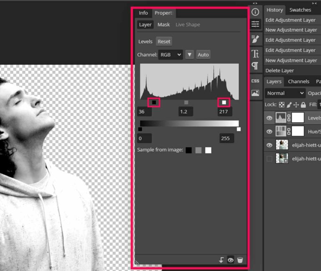321x271 pixels.
Task: Lock position move icon
Action: tap(296, 105)
